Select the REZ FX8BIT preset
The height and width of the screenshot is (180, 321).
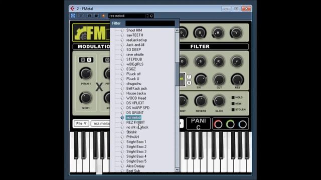(135, 122)
